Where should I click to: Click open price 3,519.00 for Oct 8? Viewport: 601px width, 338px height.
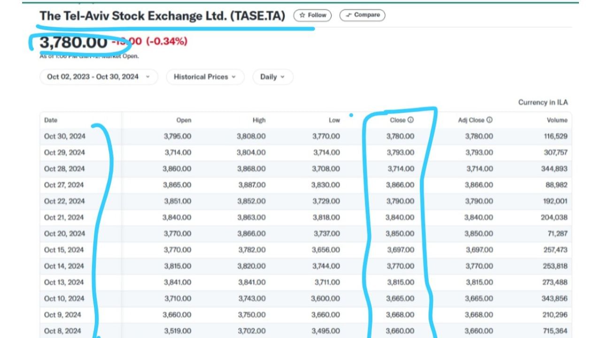point(177,331)
